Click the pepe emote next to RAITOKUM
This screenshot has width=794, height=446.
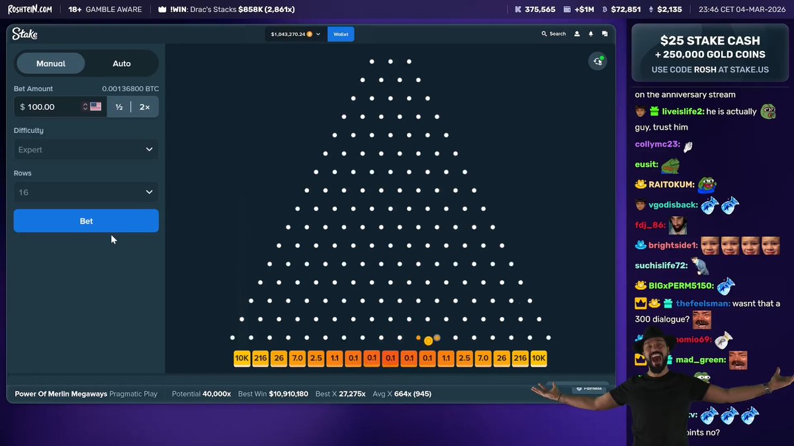coord(707,184)
